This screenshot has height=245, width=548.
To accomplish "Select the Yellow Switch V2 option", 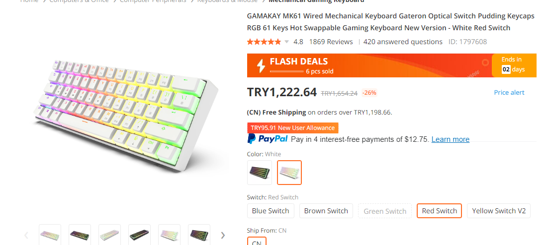I will 499,211.
